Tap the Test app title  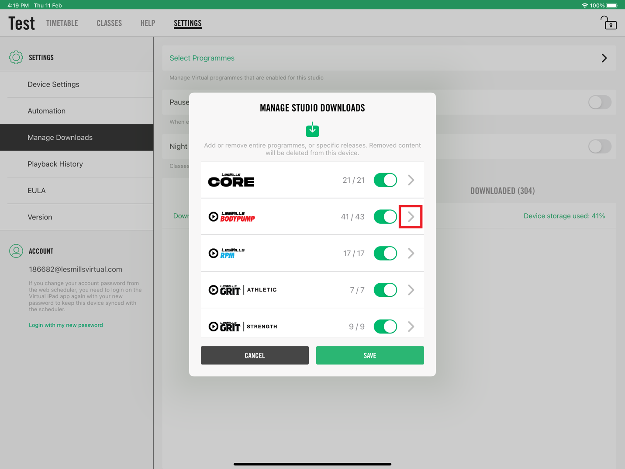(x=21, y=23)
